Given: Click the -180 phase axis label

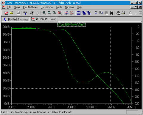Looking at the screenshot, I should [x=137, y=90].
